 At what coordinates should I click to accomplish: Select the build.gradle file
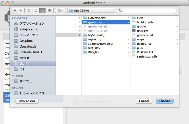coord(155,22)
